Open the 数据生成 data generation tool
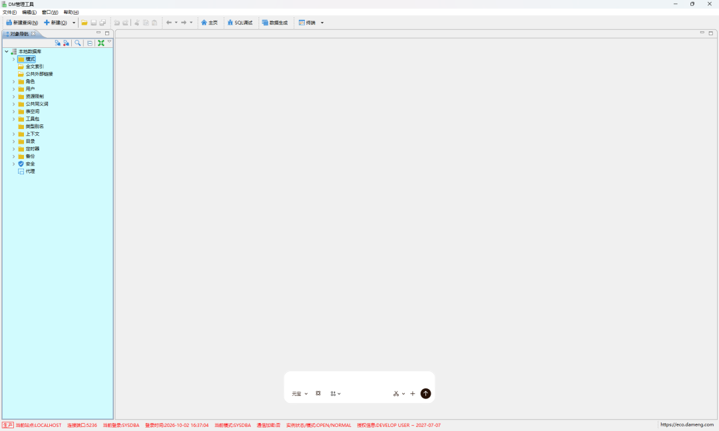 pyautogui.click(x=275, y=23)
